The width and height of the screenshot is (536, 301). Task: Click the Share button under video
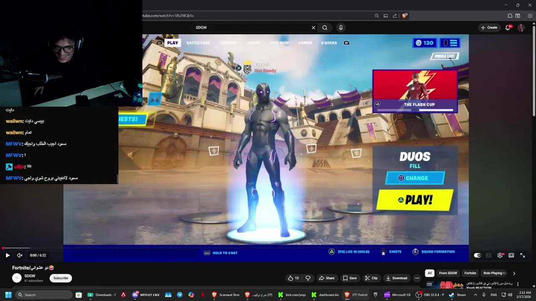(327, 278)
